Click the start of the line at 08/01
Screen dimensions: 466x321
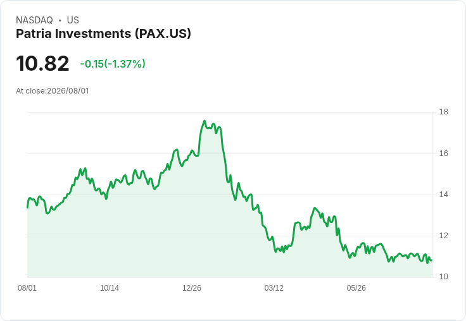tap(28, 207)
